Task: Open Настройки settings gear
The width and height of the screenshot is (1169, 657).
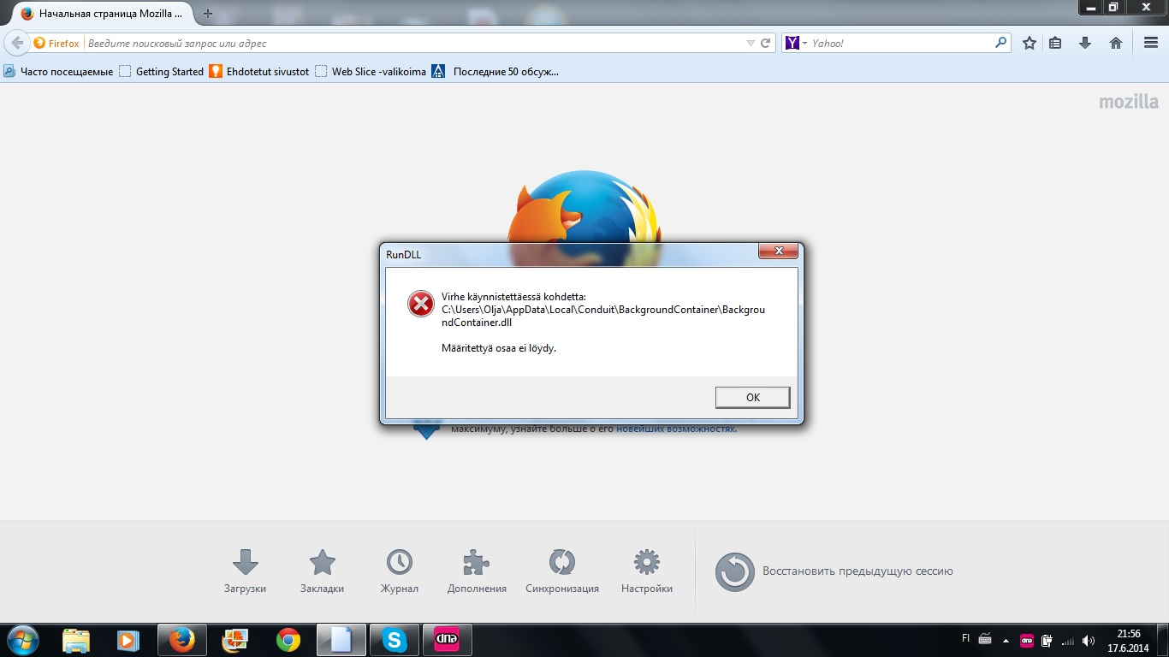Action: pyautogui.click(x=646, y=571)
